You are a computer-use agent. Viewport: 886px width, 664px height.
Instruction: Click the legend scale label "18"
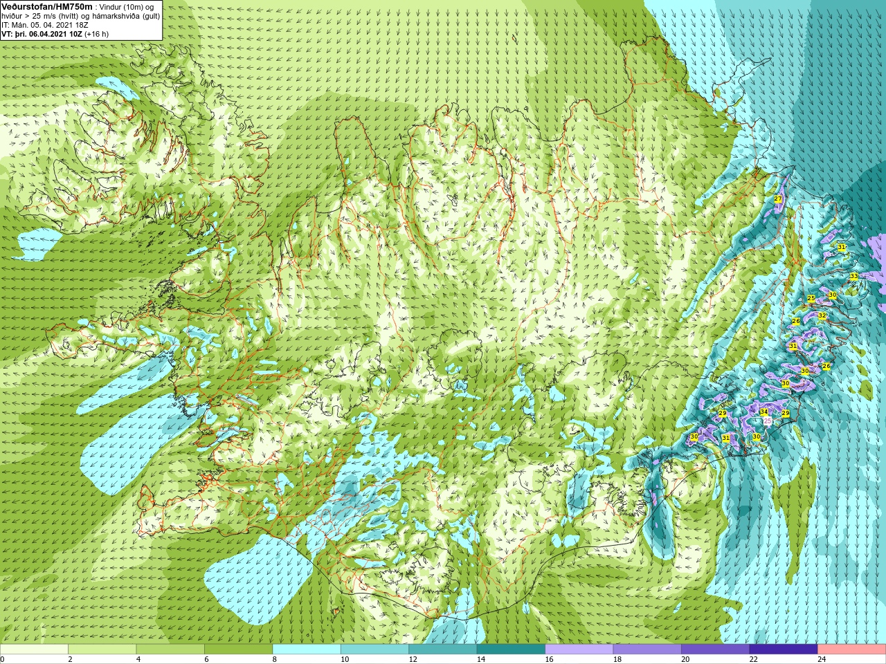tap(617, 659)
